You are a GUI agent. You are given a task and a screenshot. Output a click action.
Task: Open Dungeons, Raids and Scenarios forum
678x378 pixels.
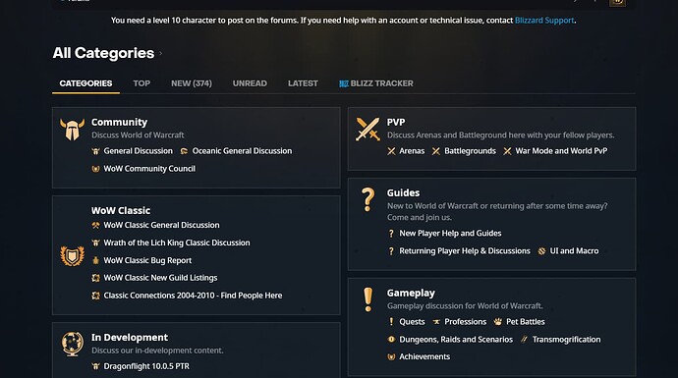[456, 340]
